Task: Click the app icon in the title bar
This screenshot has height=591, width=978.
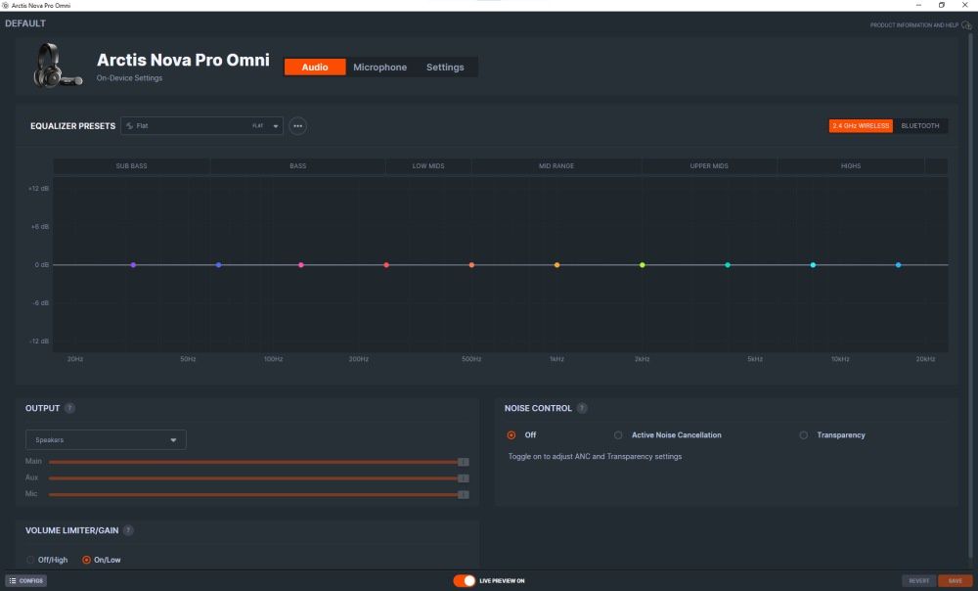Action: point(6,5)
